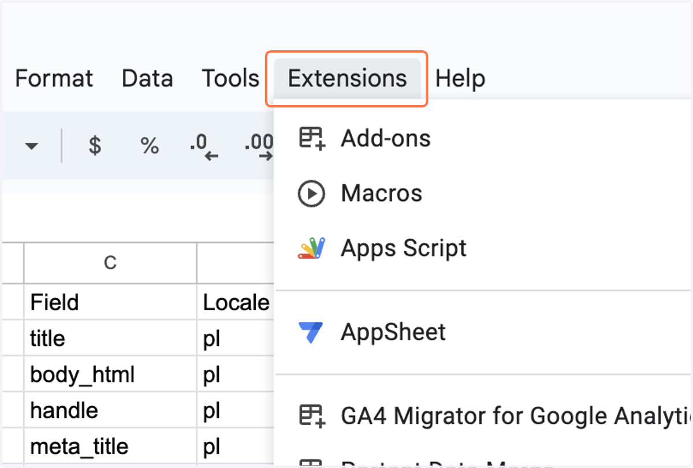Viewport: 693px width, 468px height.
Task: Select the pl cell in the meta_title row
Action: [x=236, y=446]
